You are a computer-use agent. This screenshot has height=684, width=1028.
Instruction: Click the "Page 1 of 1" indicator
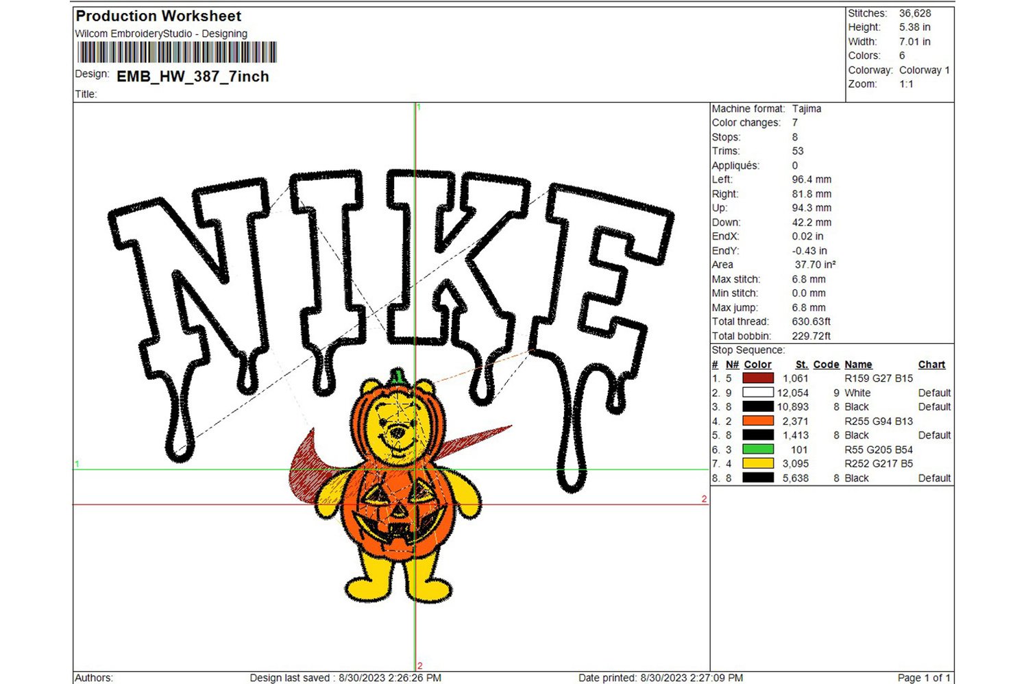pyautogui.click(x=924, y=678)
